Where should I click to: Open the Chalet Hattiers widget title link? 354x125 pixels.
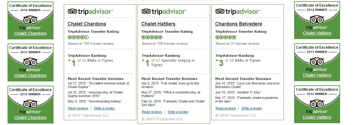pyautogui.click(x=158, y=24)
